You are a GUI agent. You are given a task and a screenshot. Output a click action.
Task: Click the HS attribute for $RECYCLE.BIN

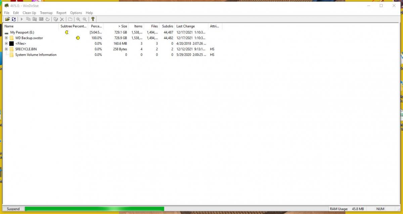pyautogui.click(x=212, y=49)
